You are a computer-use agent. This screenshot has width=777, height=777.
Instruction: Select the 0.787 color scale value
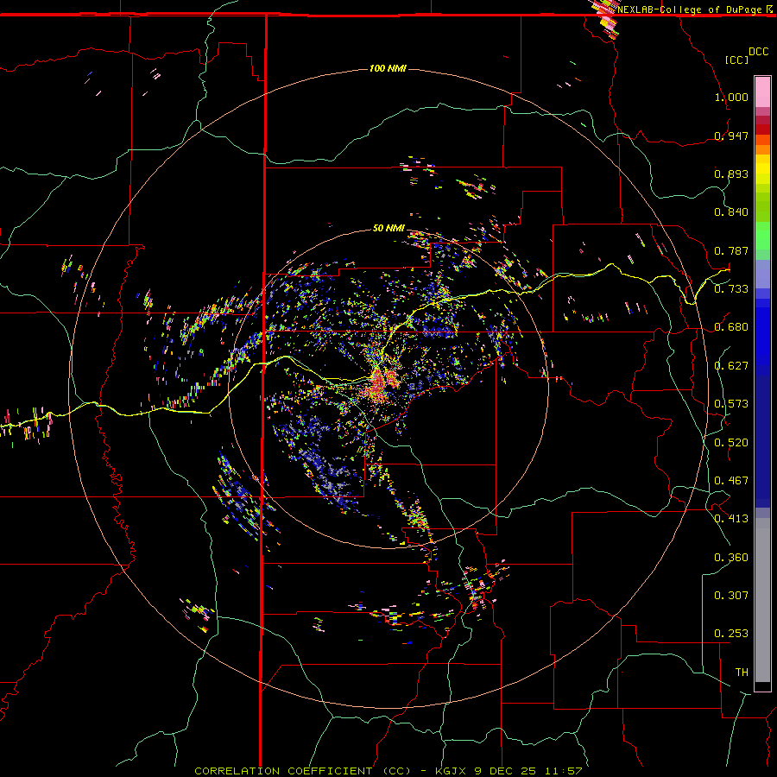click(731, 250)
